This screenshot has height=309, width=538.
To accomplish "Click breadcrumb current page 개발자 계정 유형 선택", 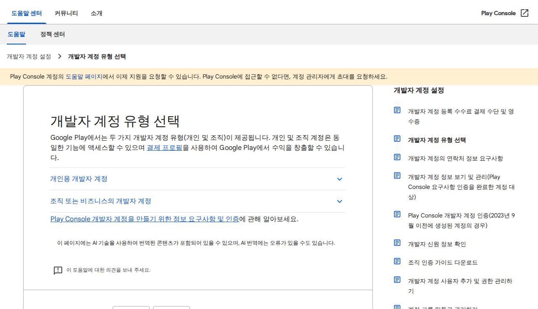I will tap(97, 56).
